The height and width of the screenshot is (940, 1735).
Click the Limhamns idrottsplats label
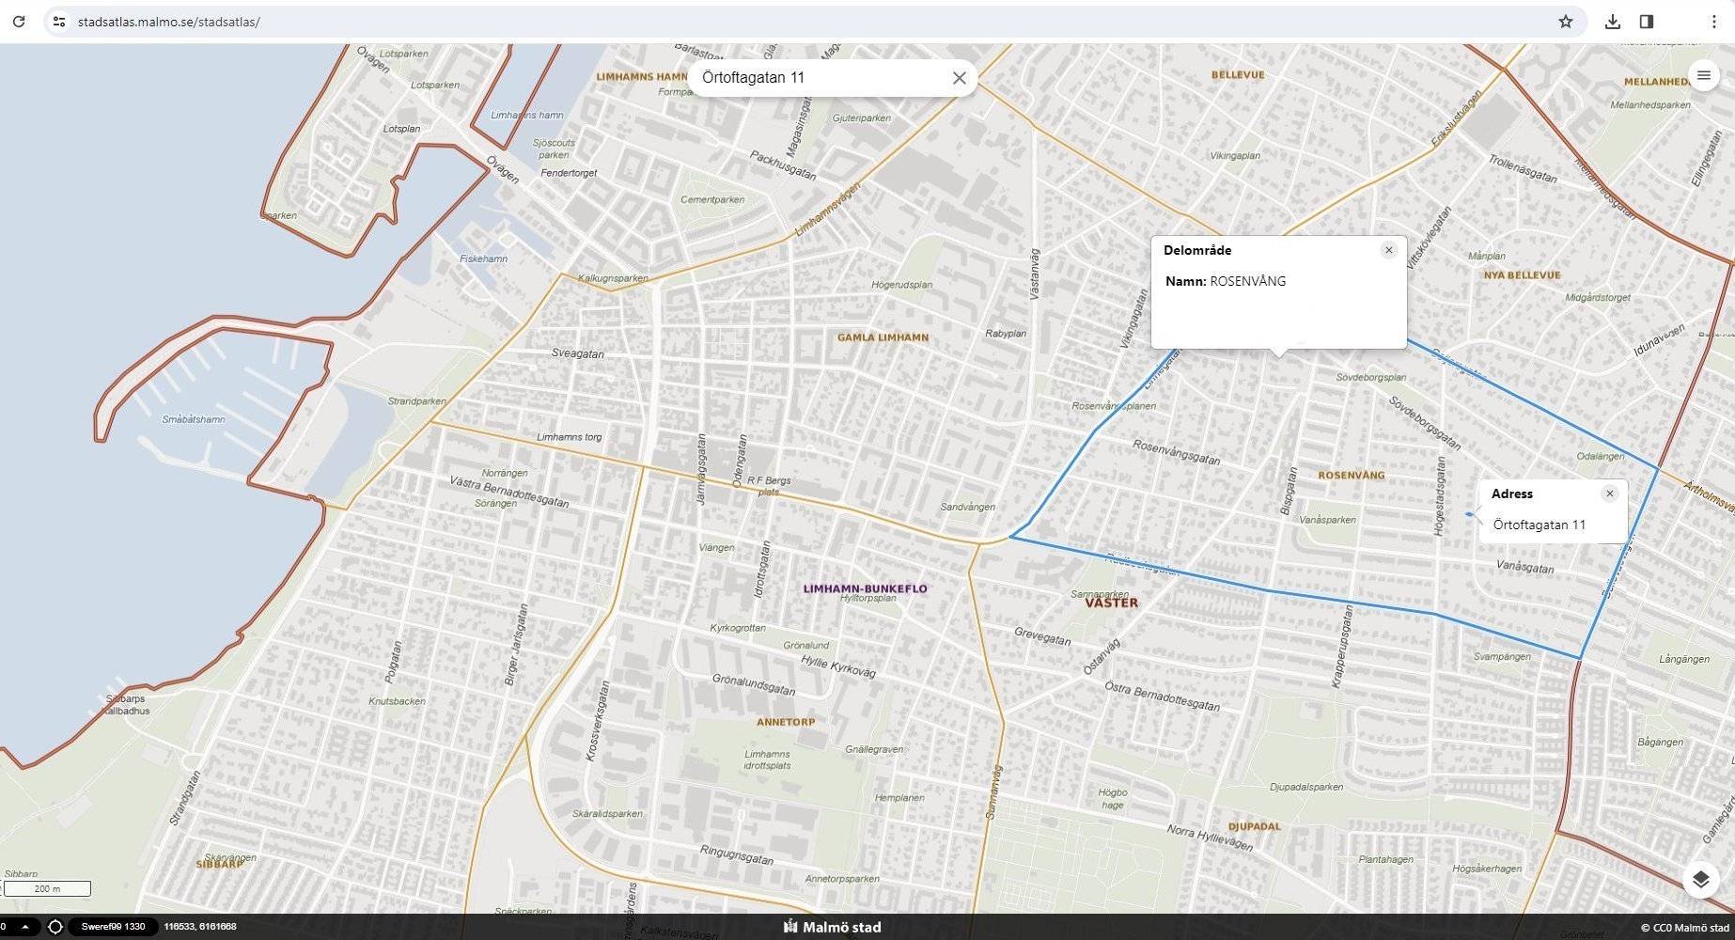[767, 760]
